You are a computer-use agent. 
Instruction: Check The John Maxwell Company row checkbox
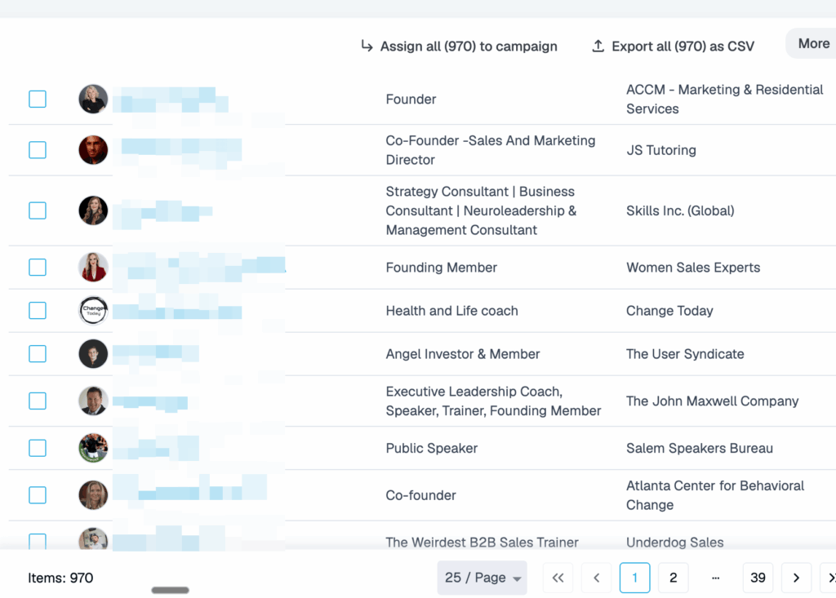[x=38, y=401]
